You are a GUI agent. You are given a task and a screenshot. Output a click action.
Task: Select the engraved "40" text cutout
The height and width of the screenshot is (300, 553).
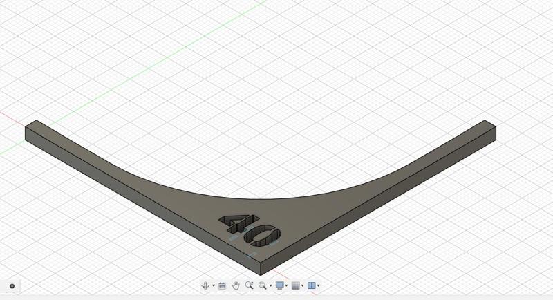click(250, 229)
